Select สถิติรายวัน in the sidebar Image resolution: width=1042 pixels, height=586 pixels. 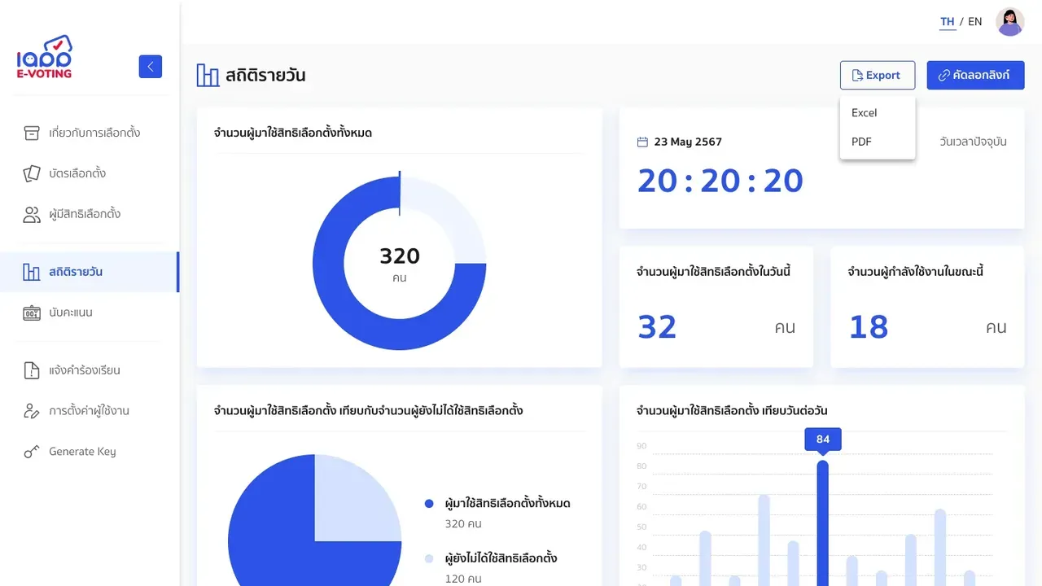coord(90,272)
